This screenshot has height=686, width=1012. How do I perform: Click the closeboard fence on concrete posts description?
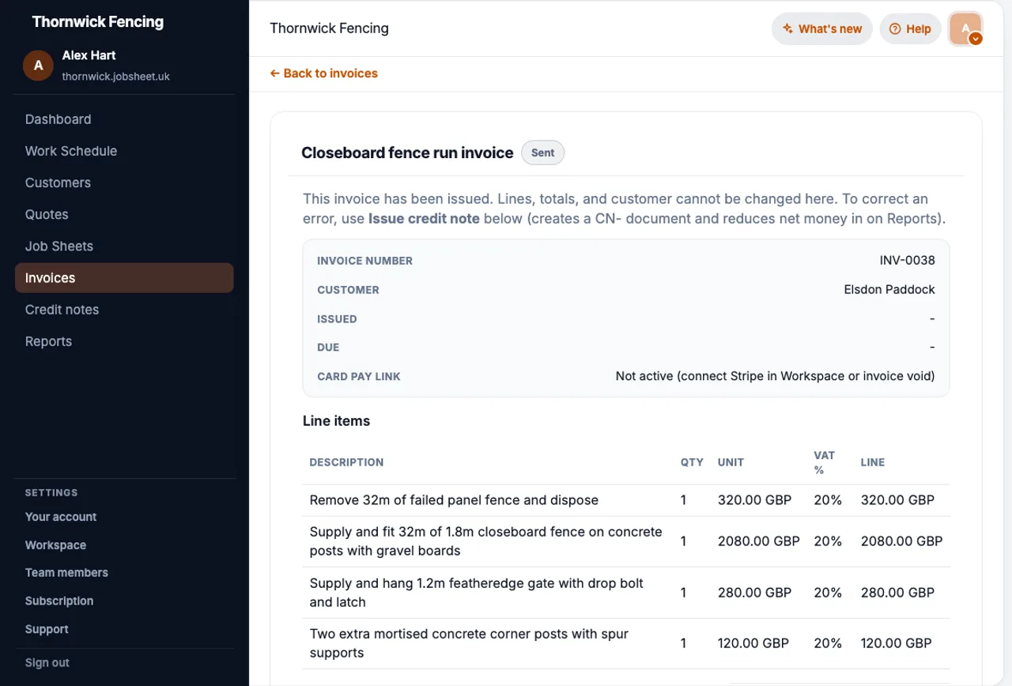pyautogui.click(x=485, y=541)
